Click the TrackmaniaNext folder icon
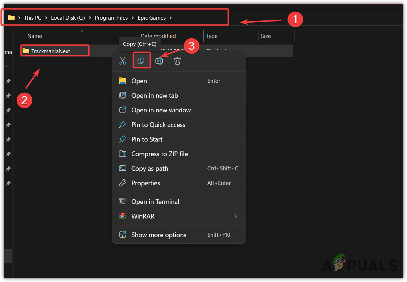This screenshot has height=282, width=407. (x=26, y=51)
